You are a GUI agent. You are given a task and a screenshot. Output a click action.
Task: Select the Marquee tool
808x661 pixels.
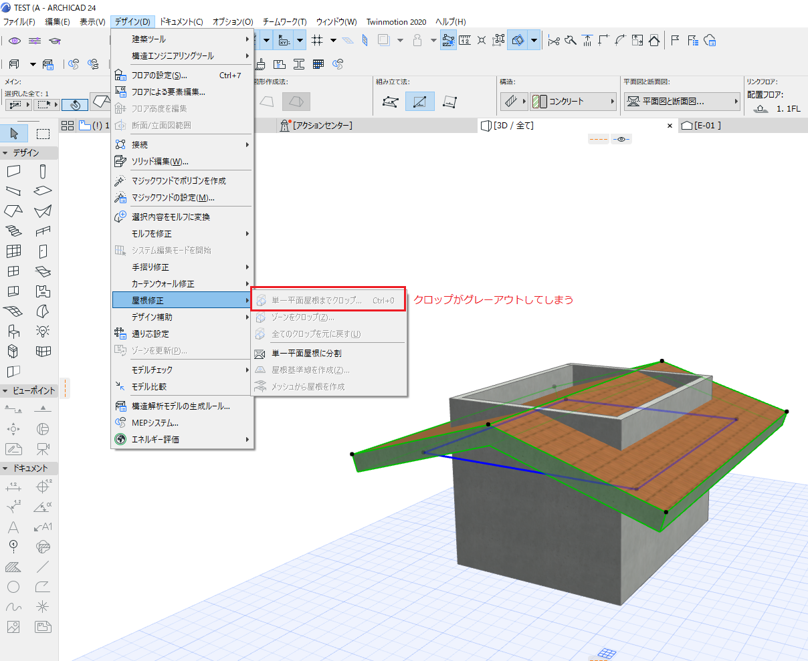43,133
